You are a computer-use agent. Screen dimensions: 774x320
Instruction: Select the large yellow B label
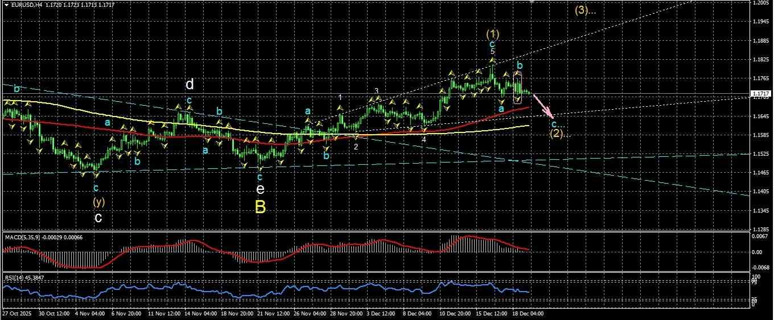(260, 207)
